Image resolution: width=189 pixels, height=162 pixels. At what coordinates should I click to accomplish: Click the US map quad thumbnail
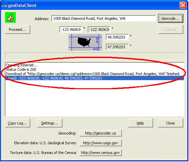pos(85,42)
